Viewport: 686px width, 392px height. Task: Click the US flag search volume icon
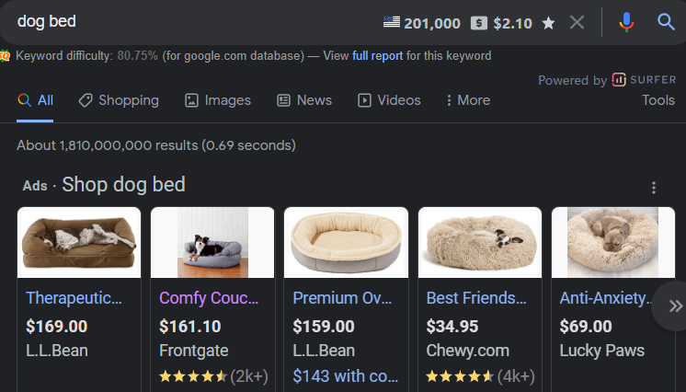[392, 23]
